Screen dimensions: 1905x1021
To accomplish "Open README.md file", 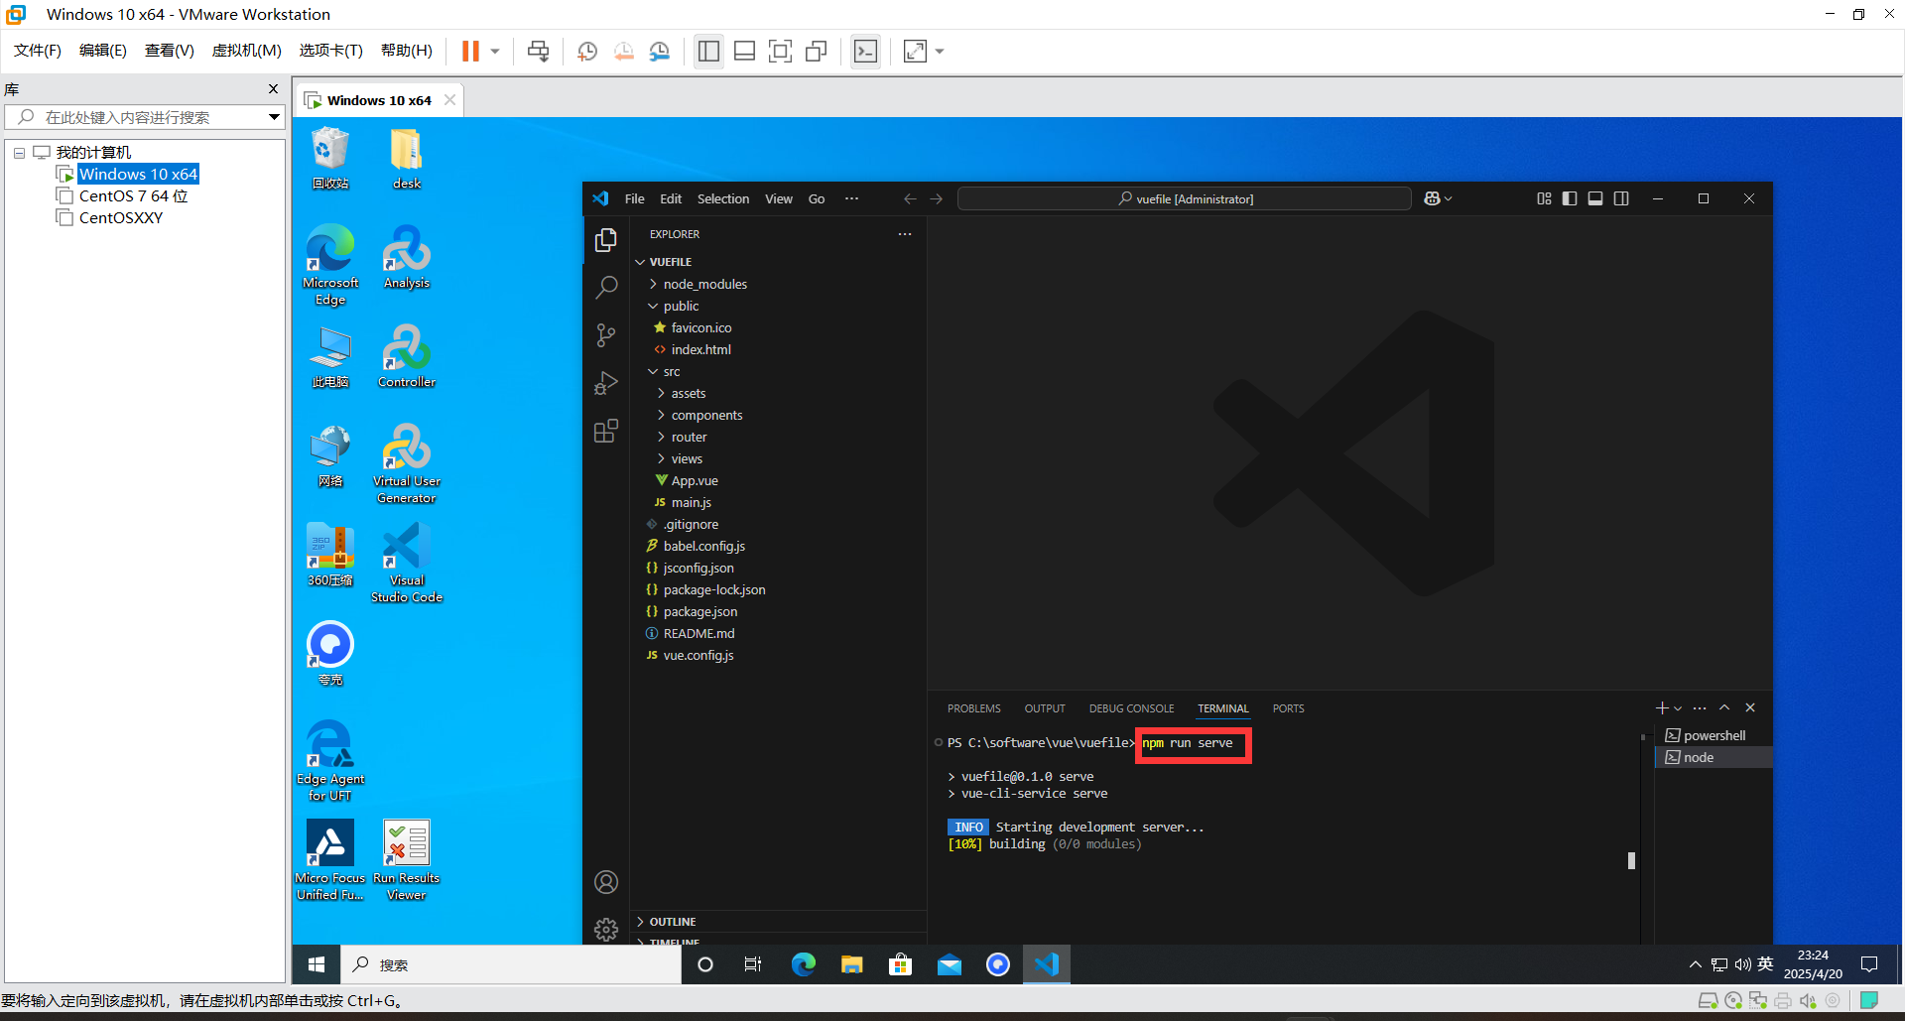I will pos(778,633).
